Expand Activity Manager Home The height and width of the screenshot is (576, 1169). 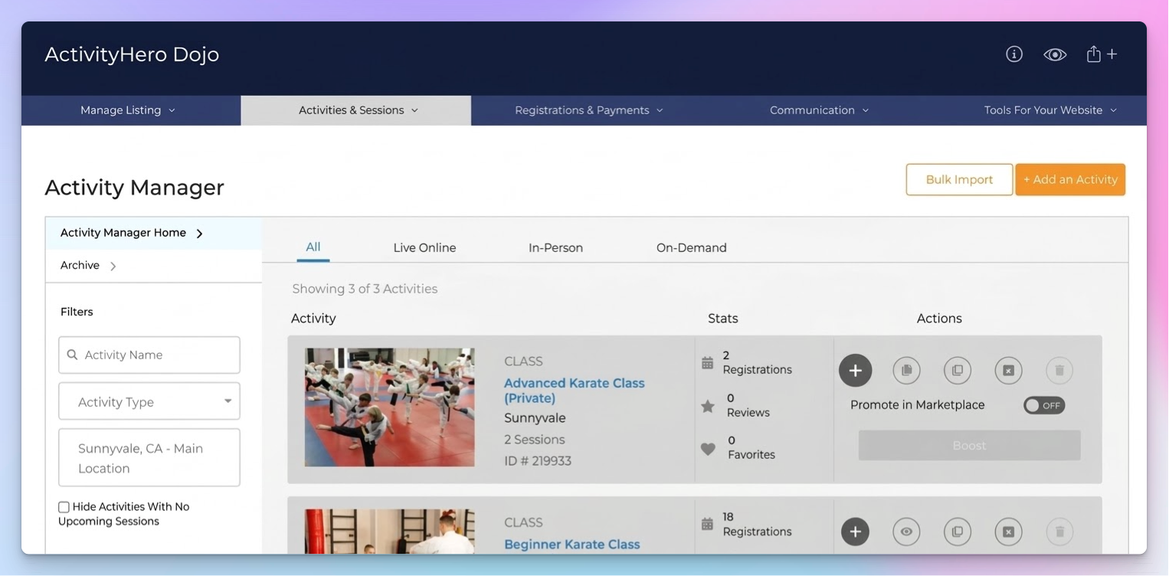[x=153, y=233]
